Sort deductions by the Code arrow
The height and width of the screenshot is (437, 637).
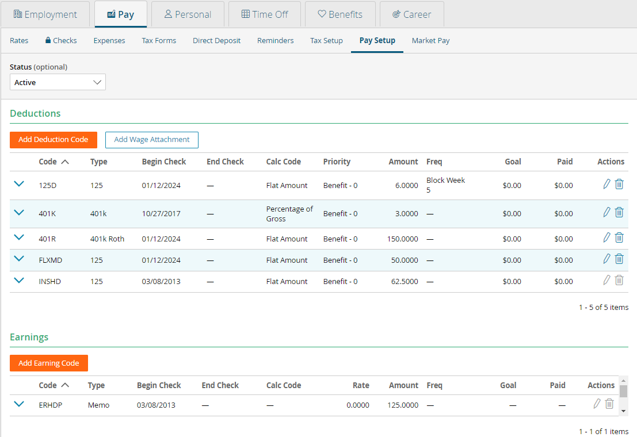click(65, 162)
